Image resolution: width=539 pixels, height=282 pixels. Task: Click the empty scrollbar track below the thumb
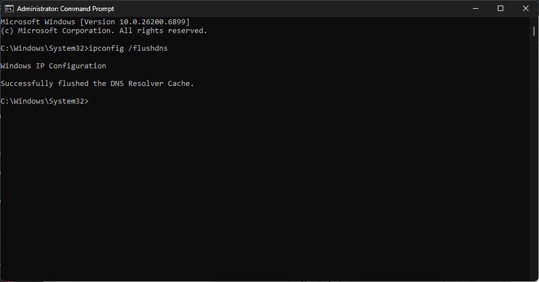point(533,165)
